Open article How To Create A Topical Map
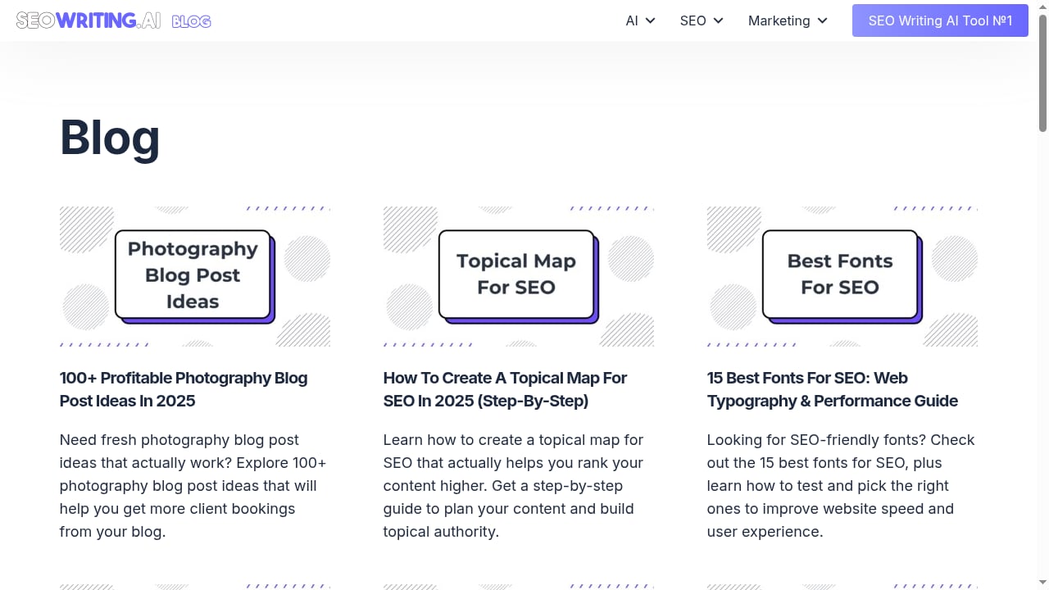The width and height of the screenshot is (1049, 590). pos(505,389)
